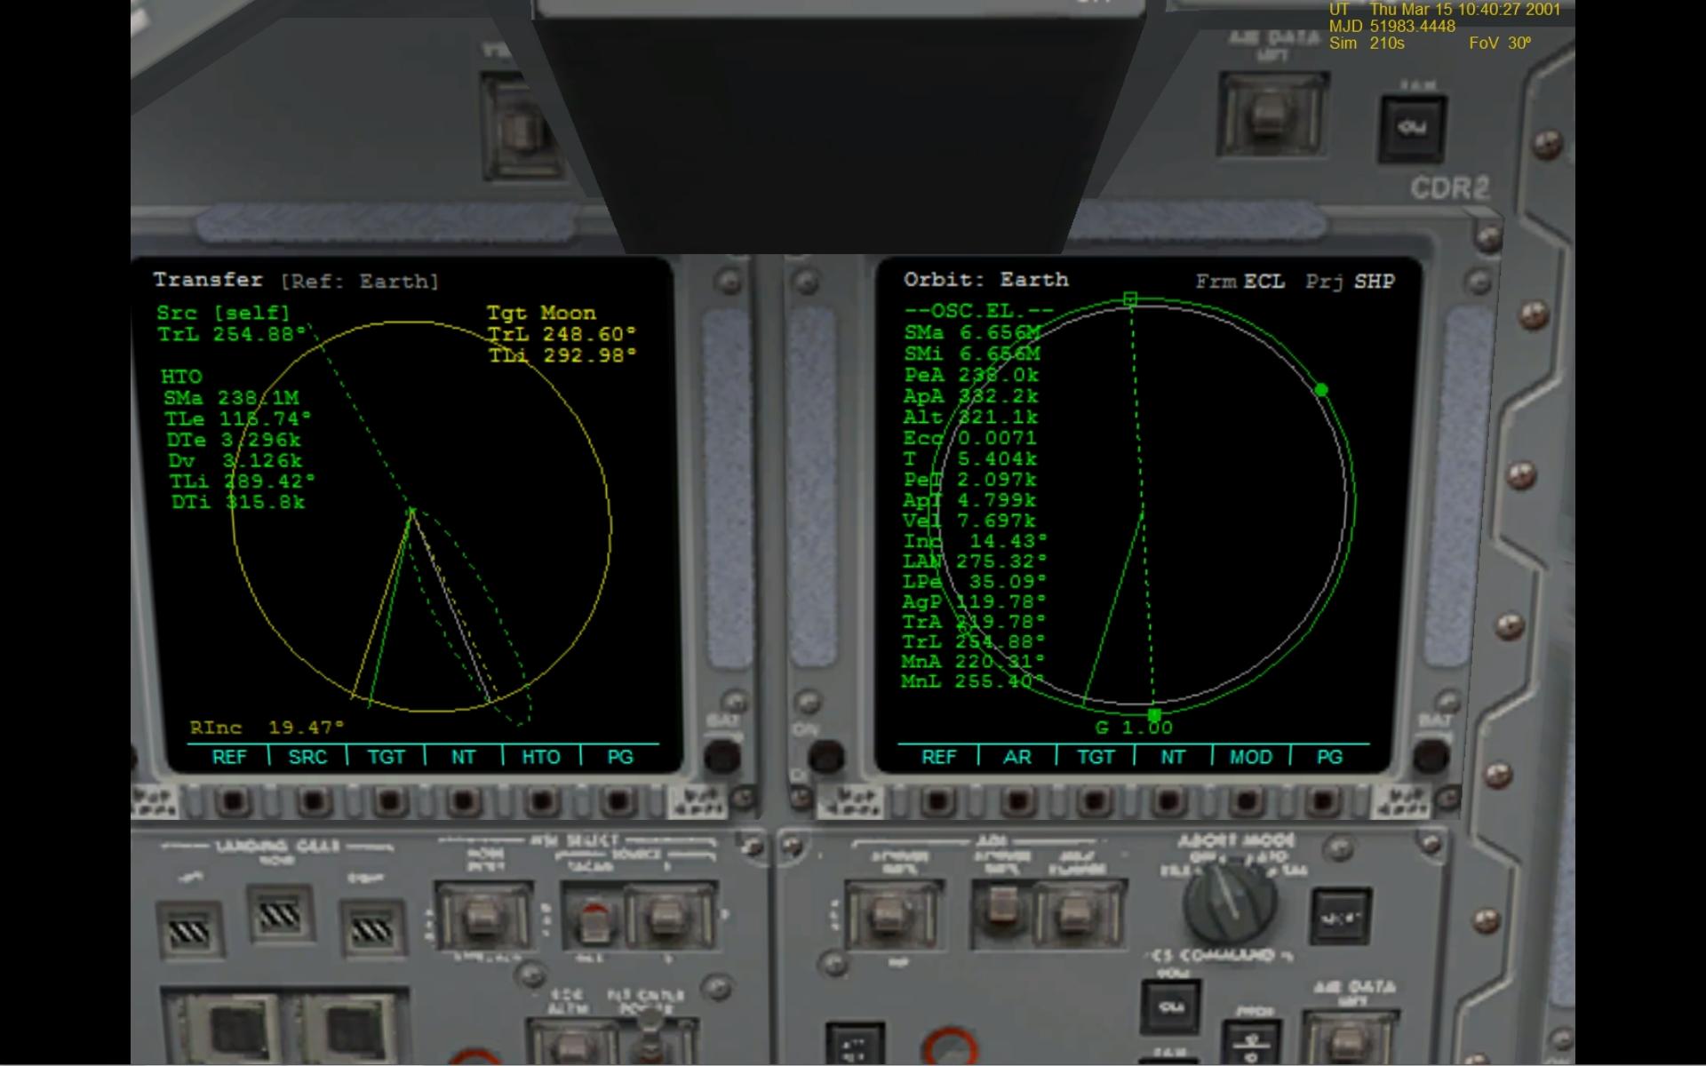Push the button below NT on Transfer MFD

coord(464,801)
